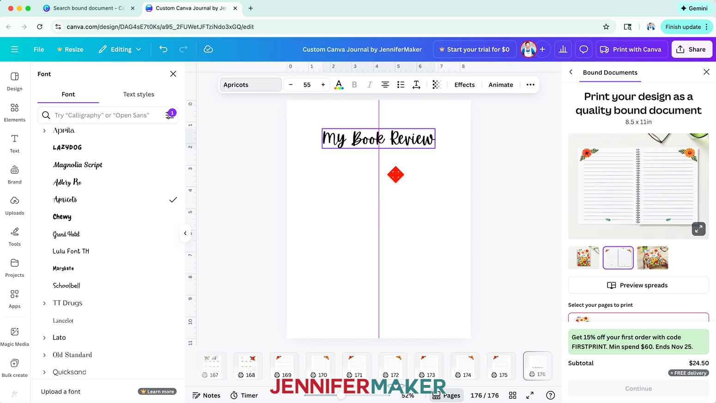This screenshot has height=403, width=716.
Task: Collapse the side panel with arrow handle
Action: tap(185, 233)
